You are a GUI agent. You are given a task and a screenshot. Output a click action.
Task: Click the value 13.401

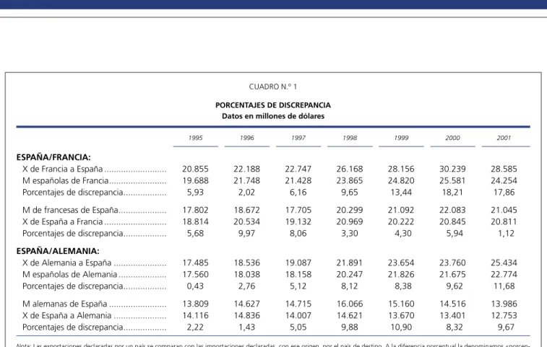452,316
